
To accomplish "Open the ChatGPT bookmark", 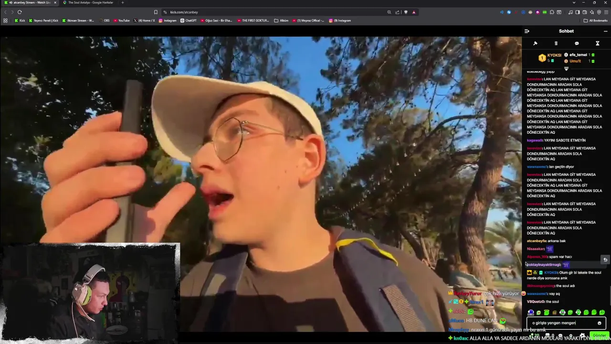I will click(189, 21).
